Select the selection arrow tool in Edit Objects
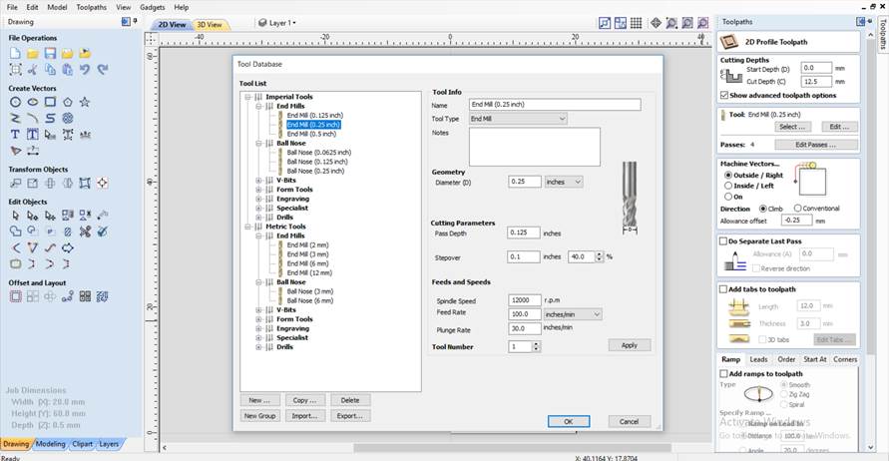 pyautogui.click(x=15, y=216)
